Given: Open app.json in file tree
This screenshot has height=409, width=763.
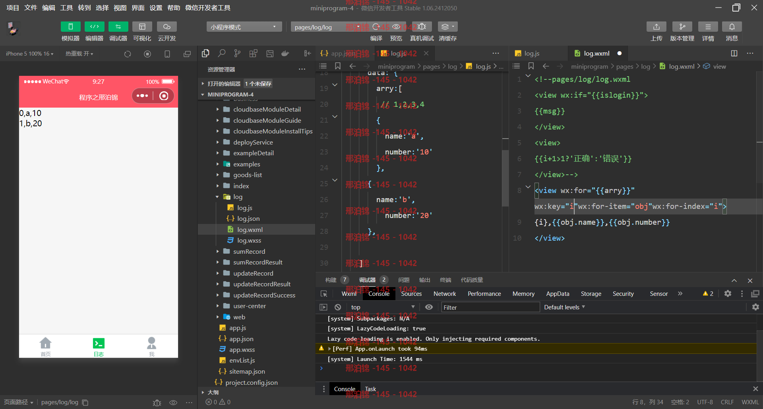Looking at the screenshot, I should (256, 339).
